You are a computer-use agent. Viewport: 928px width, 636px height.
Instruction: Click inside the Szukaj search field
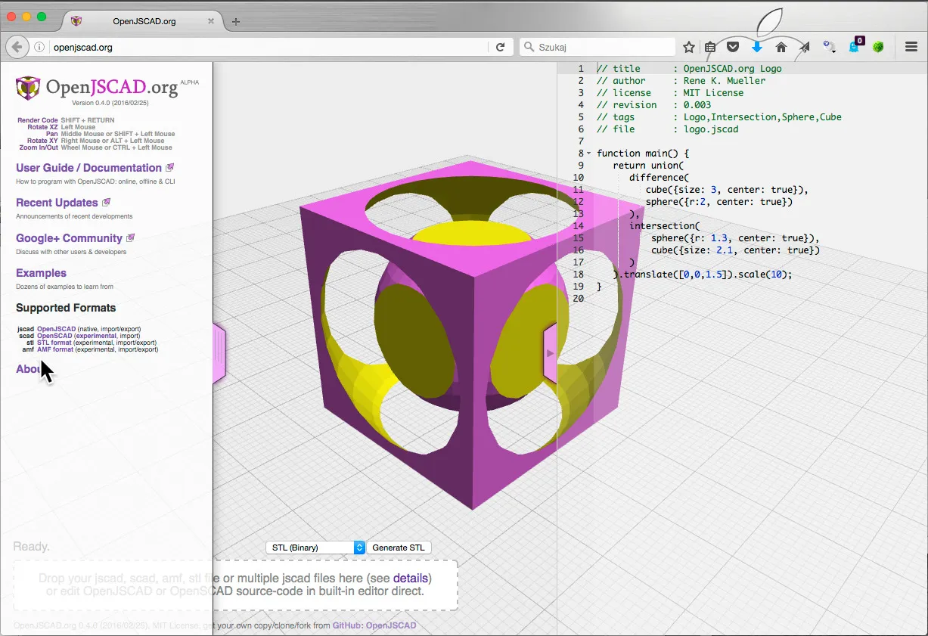pos(597,46)
